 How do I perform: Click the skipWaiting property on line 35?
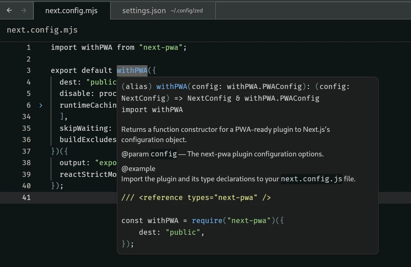tap(84, 128)
